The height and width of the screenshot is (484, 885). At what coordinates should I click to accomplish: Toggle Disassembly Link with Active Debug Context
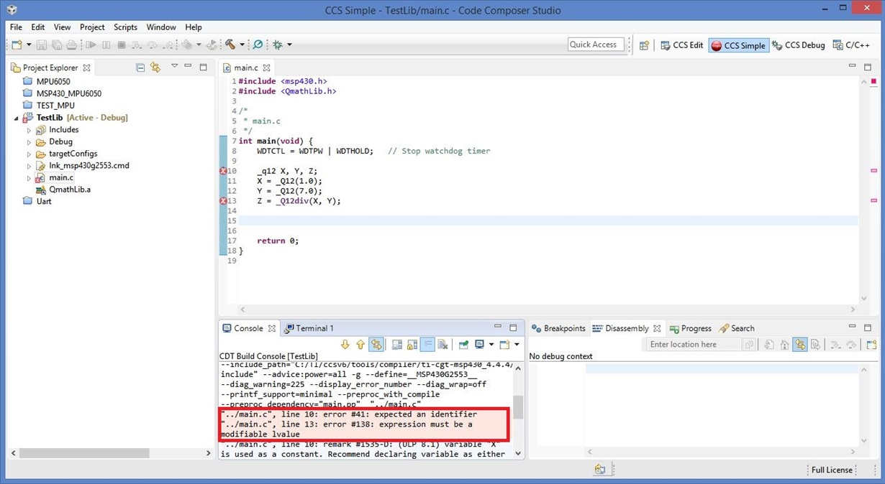800,345
